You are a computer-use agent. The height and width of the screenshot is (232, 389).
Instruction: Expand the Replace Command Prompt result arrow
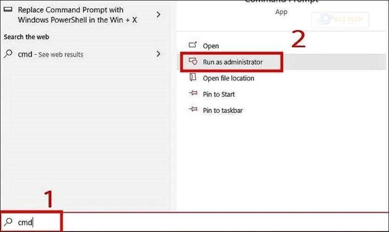point(158,15)
